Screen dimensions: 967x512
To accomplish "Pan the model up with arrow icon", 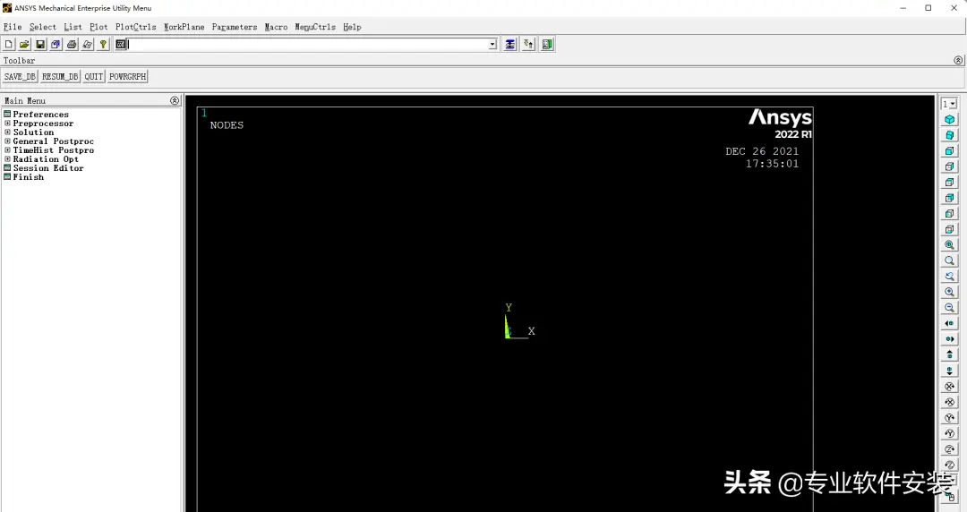I will tap(950, 354).
